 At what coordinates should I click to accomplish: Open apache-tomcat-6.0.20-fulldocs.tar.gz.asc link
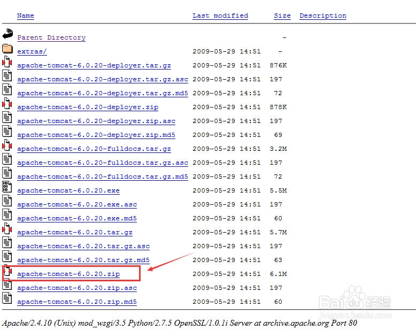click(x=103, y=163)
